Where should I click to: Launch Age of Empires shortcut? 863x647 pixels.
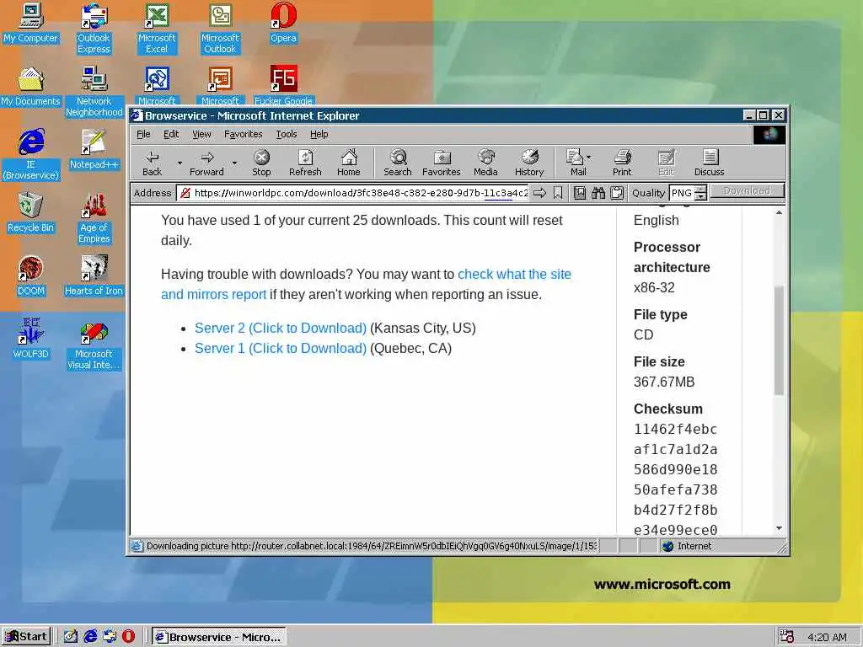point(94,218)
